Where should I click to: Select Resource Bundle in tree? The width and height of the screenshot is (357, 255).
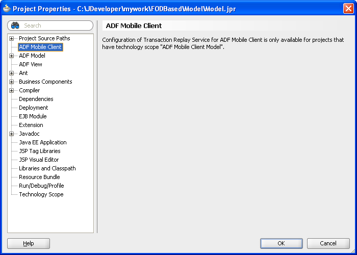pyautogui.click(x=39, y=177)
